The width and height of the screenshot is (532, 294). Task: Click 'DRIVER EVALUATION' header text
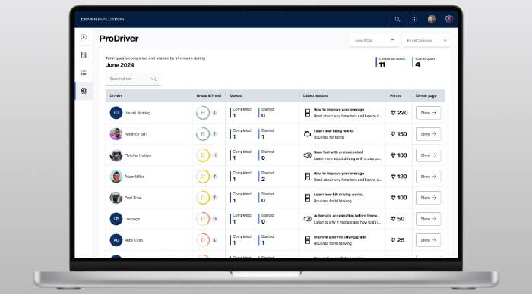point(102,19)
